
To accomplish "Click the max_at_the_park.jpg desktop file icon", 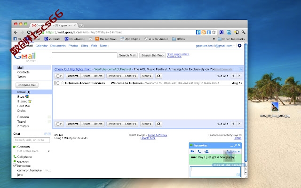I will pyautogui.click(x=275, y=107).
